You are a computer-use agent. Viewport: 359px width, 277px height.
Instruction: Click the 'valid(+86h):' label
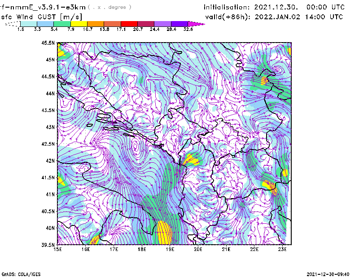click(228, 17)
